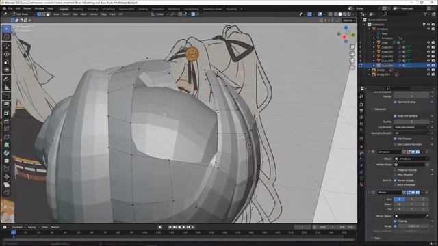Open Boundary Smooth dropdown
This screenshot has width=438, height=246.
tap(411, 133)
